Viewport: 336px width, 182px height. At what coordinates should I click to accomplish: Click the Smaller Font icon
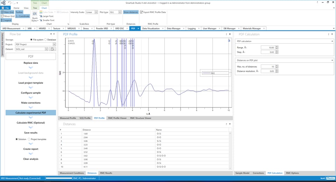point(41,20)
